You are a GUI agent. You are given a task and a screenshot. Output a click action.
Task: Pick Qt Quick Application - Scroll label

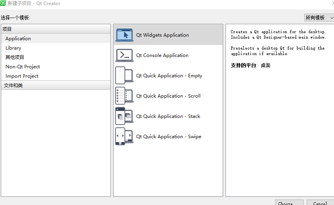pyautogui.click(x=168, y=96)
